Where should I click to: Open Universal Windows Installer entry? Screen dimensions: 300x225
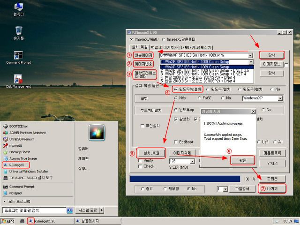click(29, 171)
